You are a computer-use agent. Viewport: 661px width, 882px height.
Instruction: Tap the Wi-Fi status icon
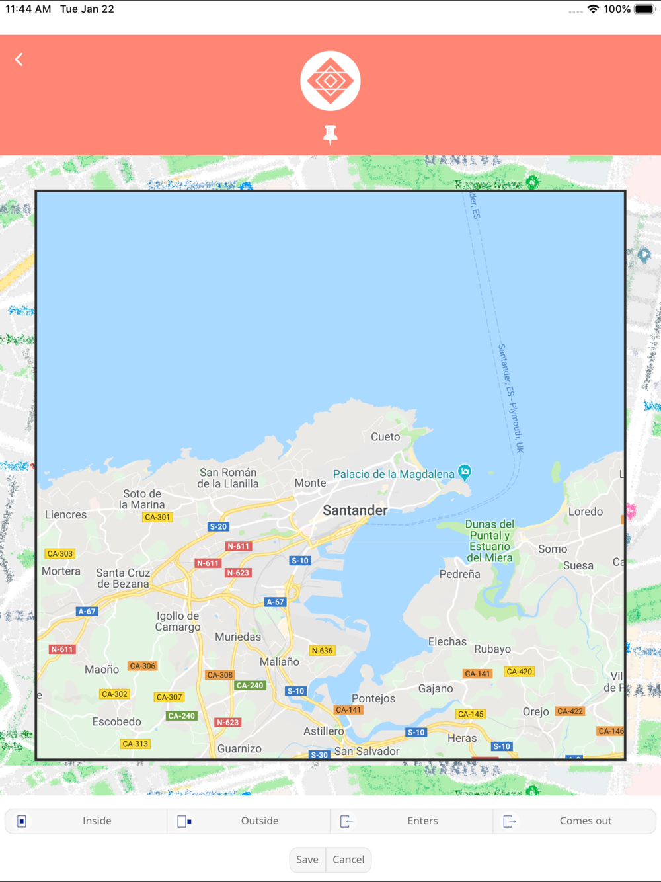click(x=593, y=9)
